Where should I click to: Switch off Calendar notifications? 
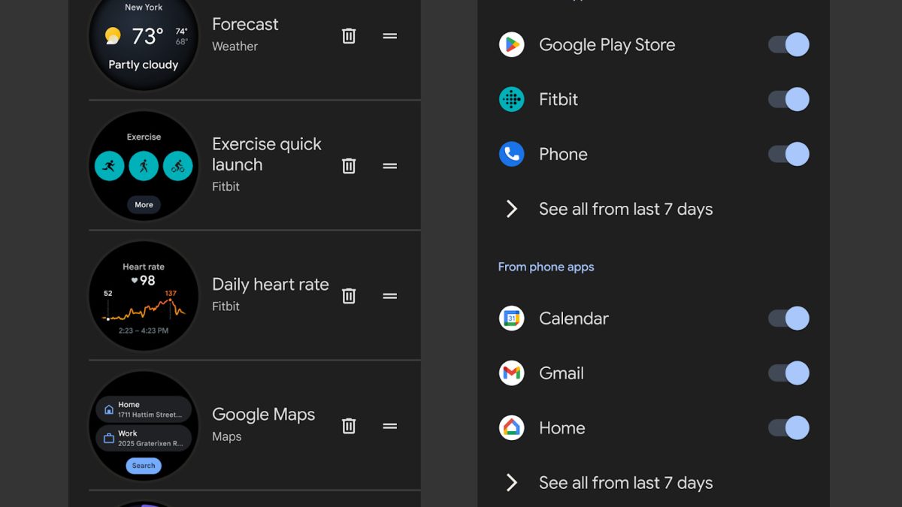pyautogui.click(x=788, y=318)
